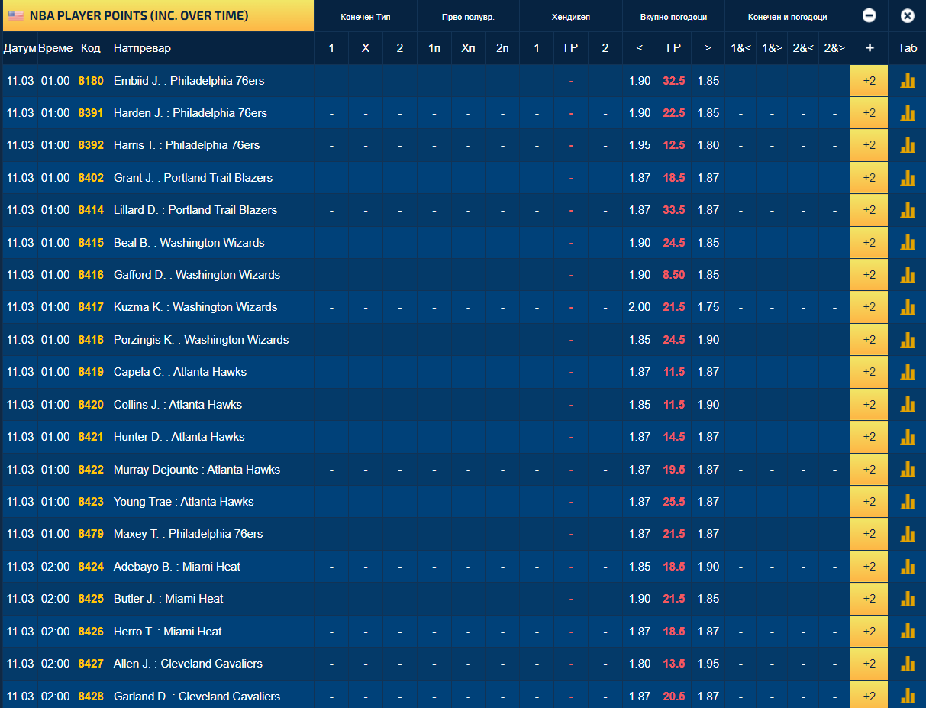Image resolution: width=926 pixels, height=708 pixels.
Task: Expand +2 more markets for Young Trae
Action: (x=869, y=502)
